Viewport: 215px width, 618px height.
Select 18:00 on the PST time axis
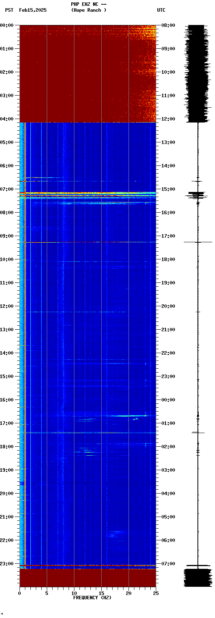(x=7, y=446)
